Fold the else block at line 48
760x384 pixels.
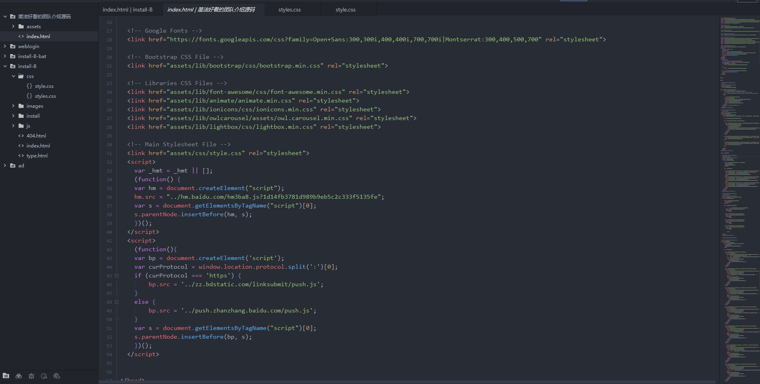117,302
